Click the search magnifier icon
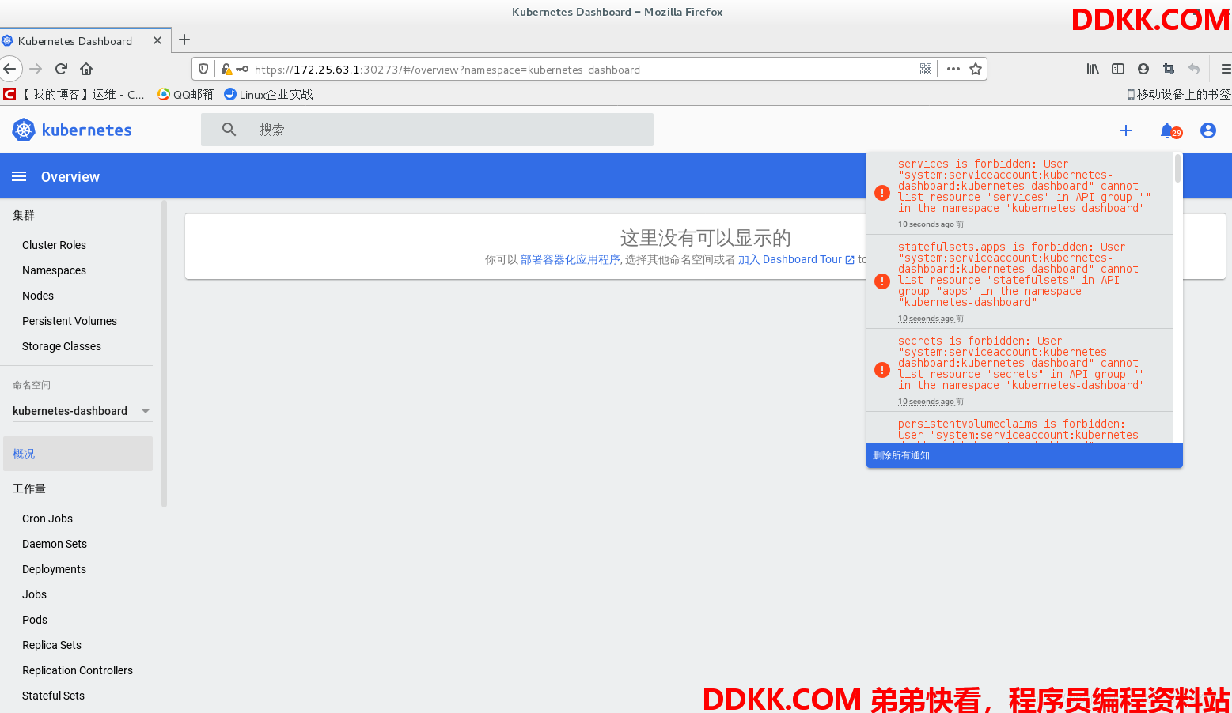This screenshot has width=1232, height=713. pyautogui.click(x=229, y=130)
